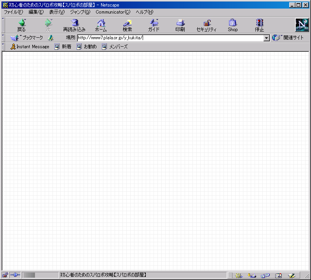Click the Netscape window title bar icon
The height and width of the screenshot is (280, 311).
click(5, 5)
